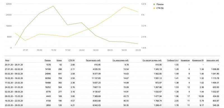
Task: Select the 10.02.20 – 16.02.20 row
Action: [112, 78]
